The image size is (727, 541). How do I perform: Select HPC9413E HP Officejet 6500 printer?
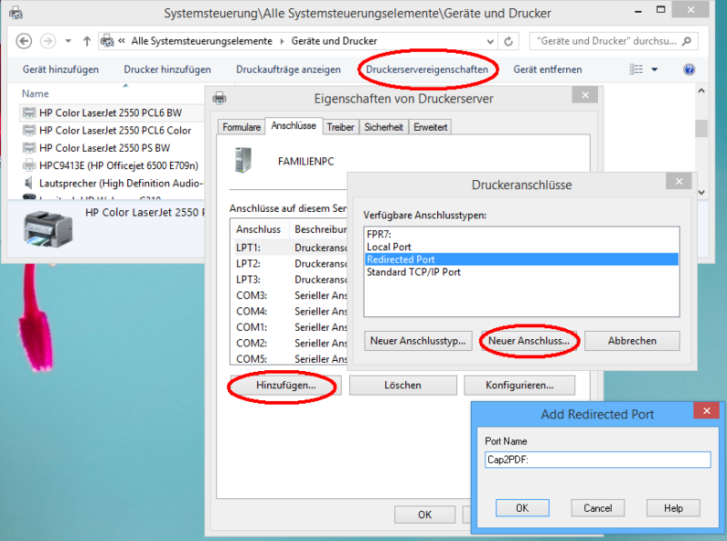118,165
